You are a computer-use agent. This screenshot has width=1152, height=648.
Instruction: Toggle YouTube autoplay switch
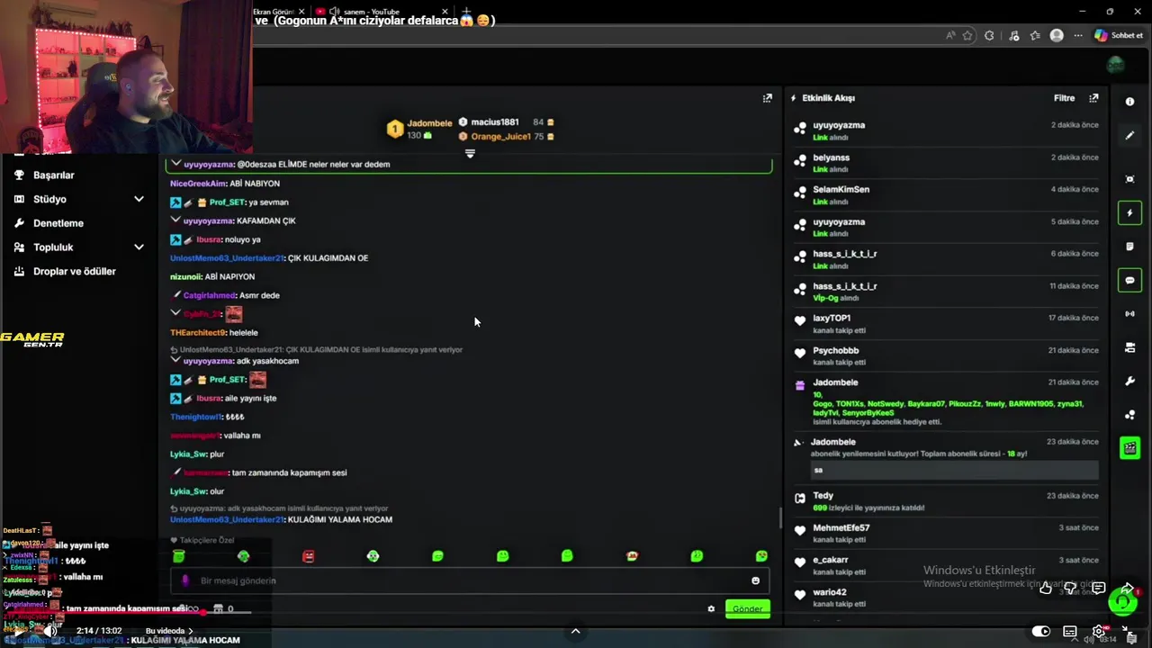pos(1040,632)
